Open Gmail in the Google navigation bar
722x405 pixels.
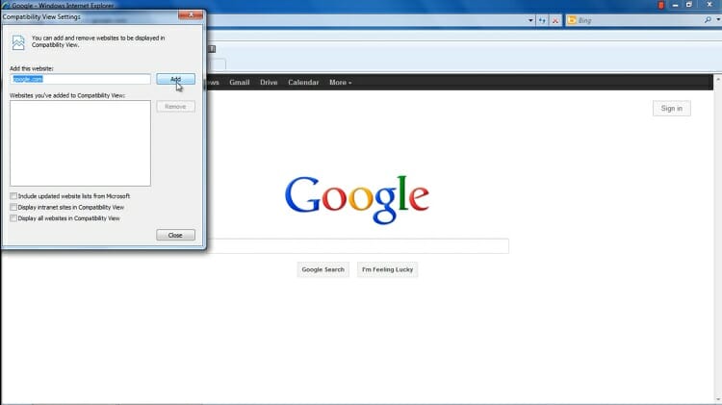pyautogui.click(x=240, y=83)
